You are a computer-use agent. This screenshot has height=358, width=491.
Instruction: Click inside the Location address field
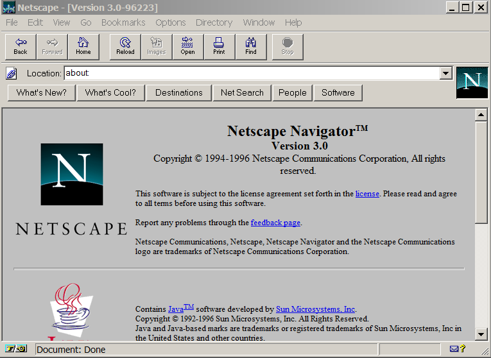(x=250, y=73)
